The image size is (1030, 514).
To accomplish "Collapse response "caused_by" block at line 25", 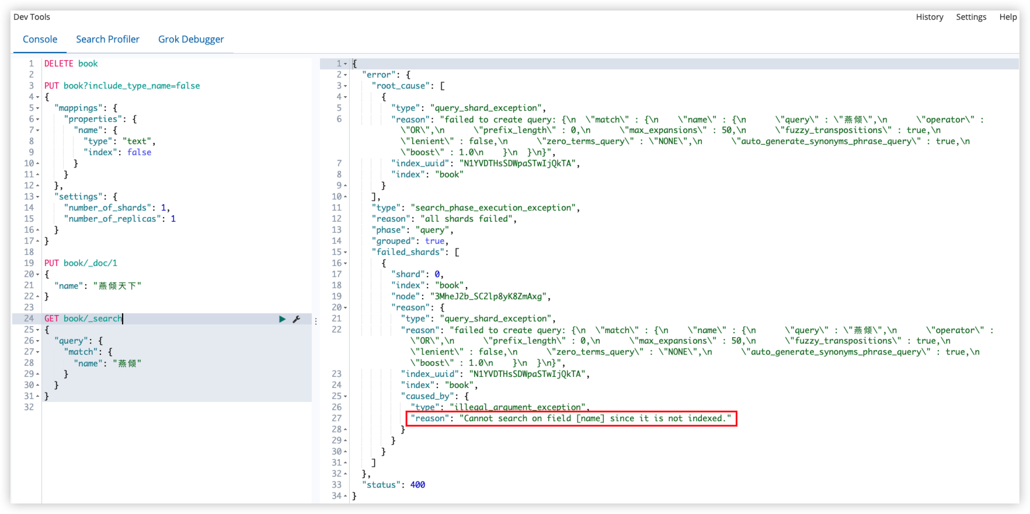I will click(x=346, y=396).
